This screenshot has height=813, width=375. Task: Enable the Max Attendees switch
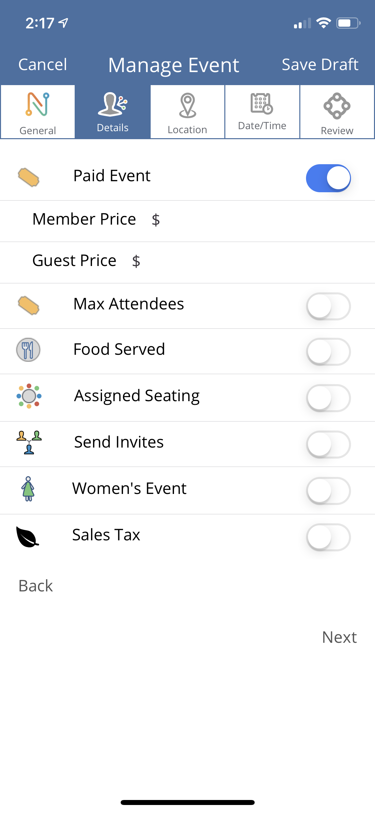pos(328,306)
